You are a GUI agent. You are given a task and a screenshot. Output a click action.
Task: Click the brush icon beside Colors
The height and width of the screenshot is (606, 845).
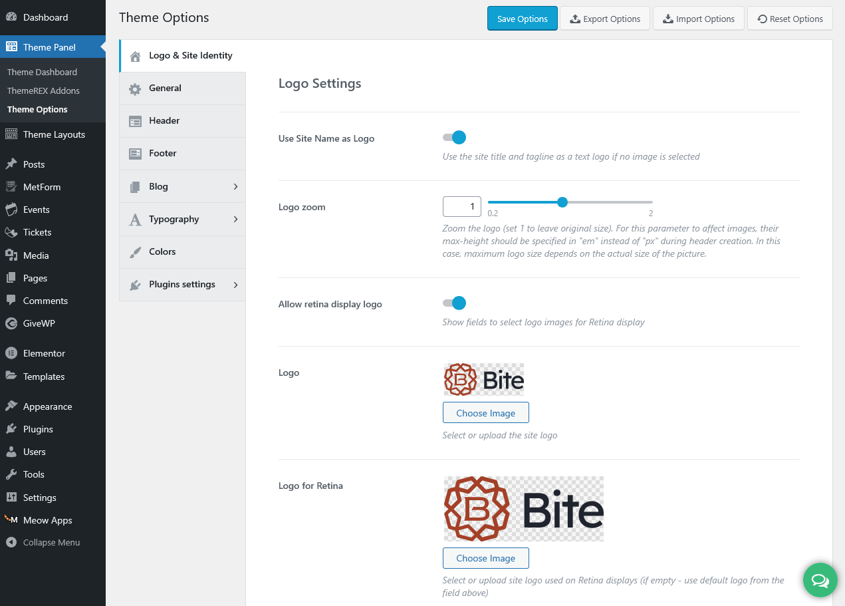pos(136,252)
